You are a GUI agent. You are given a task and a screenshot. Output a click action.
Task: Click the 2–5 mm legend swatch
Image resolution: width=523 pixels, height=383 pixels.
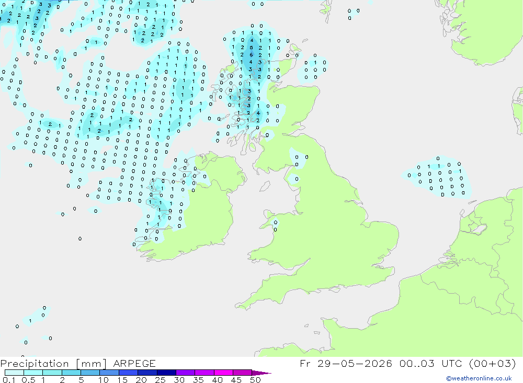(71, 373)
